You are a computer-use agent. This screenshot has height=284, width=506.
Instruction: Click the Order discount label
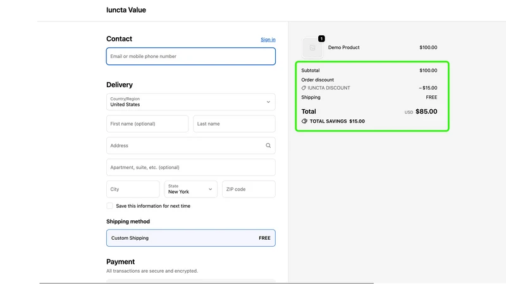tap(318, 80)
